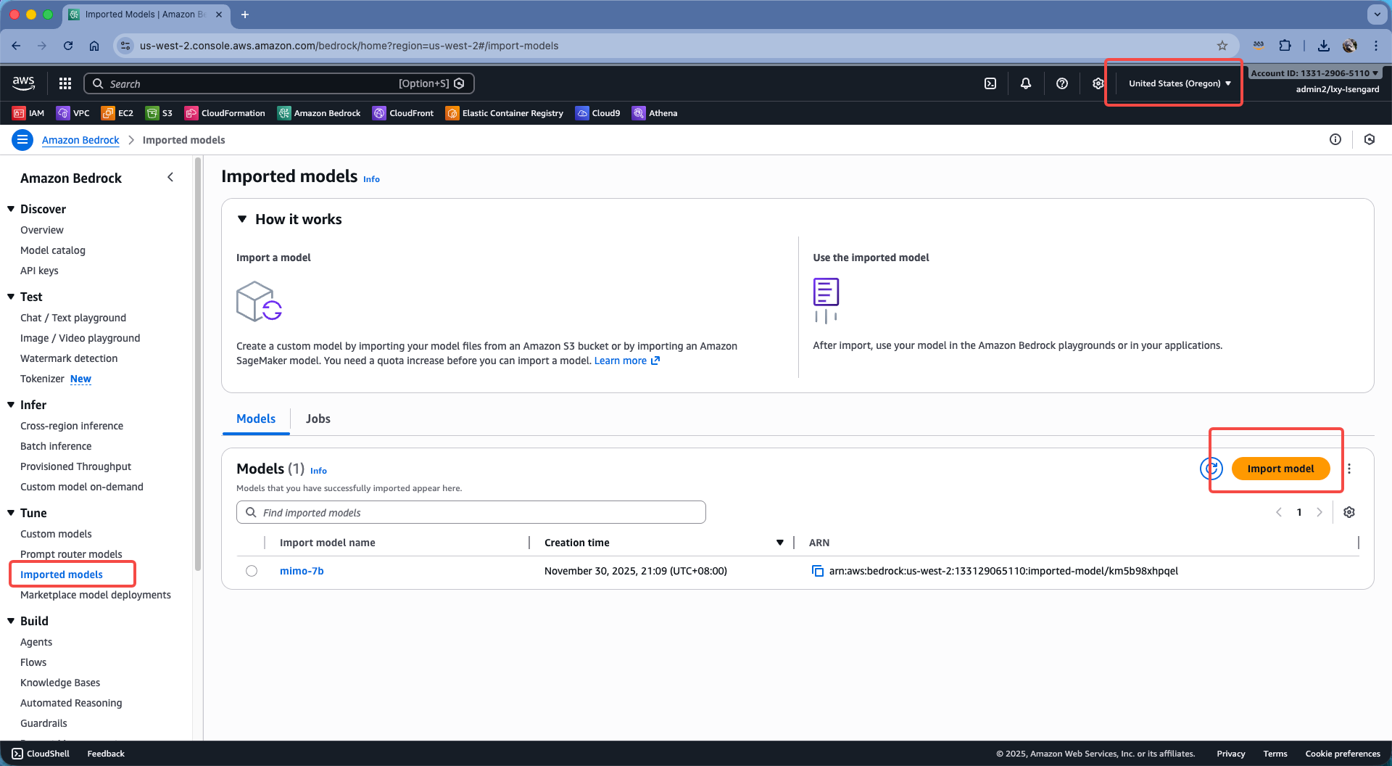The width and height of the screenshot is (1392, 766).
Task: Open the notifications bell
Action: click(x=1026, y=83)
